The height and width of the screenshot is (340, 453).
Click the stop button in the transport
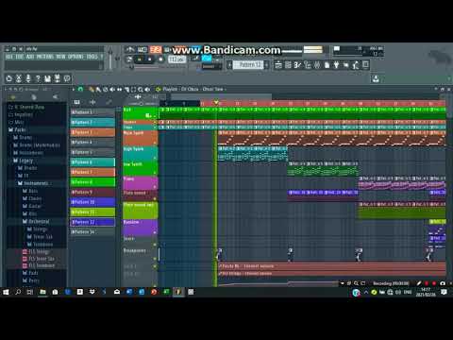pos(150,59)
